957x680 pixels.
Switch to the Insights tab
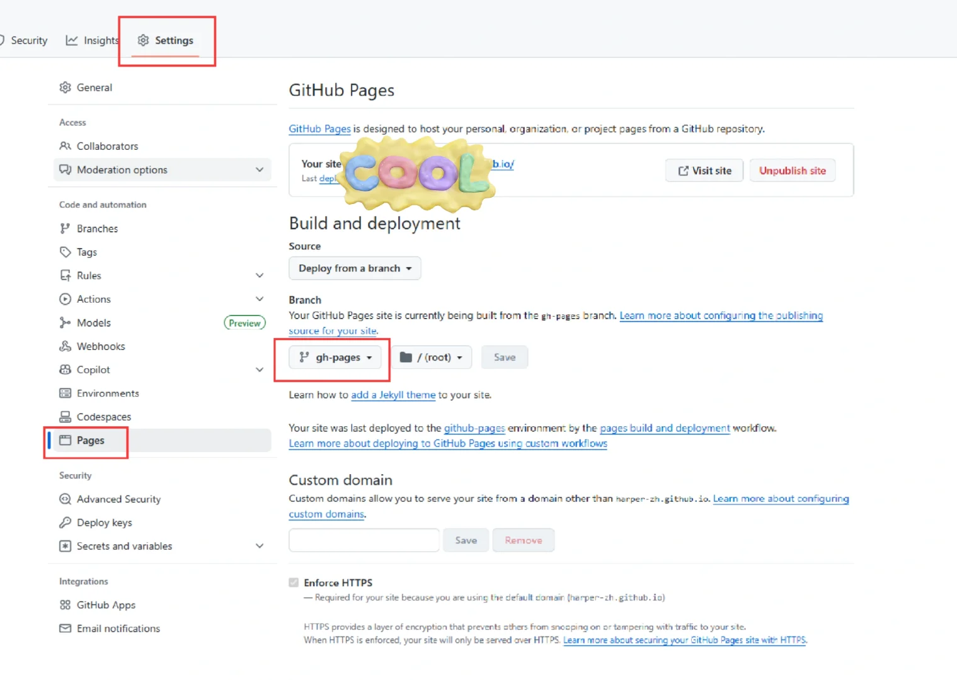click(93, 40)
